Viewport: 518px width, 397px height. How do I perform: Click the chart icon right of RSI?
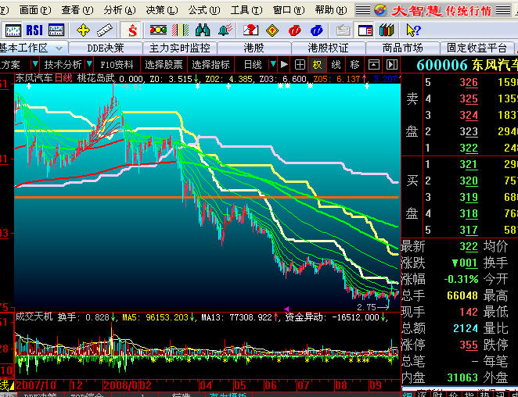(56, 30)
